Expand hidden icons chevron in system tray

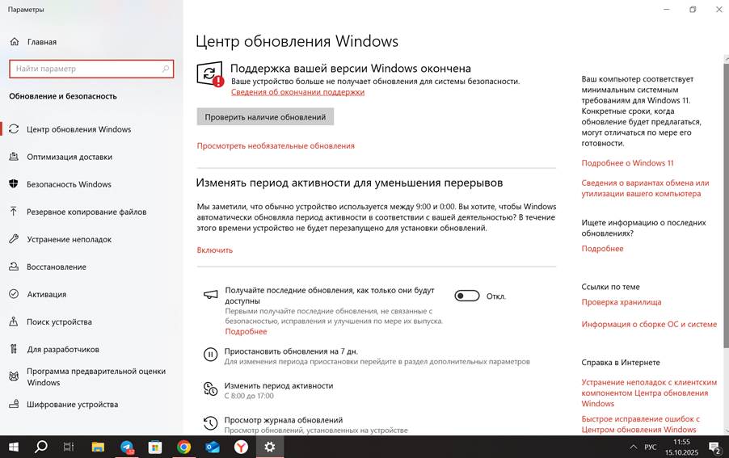tap(633, 447)
